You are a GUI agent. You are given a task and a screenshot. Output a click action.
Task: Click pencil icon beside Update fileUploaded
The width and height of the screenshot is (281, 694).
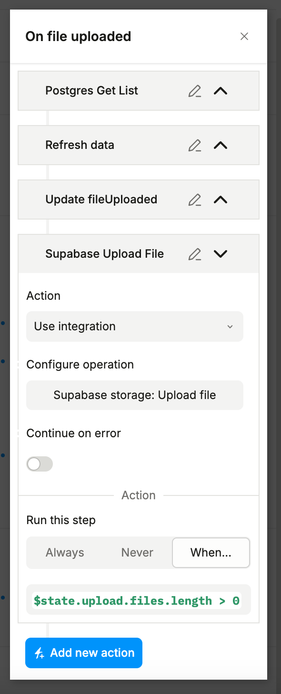pyautogui.click(x=194, y=200)
